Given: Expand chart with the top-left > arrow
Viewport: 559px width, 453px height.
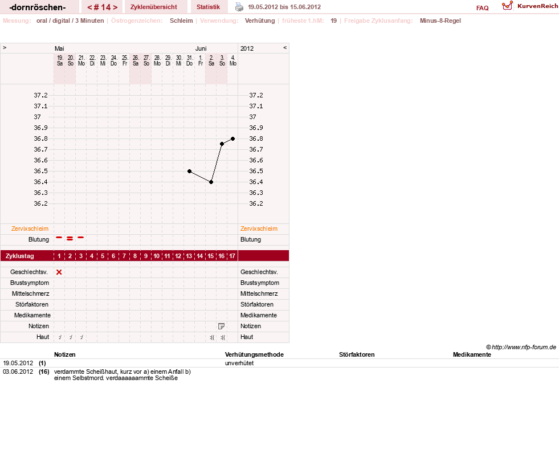Looking at the screenshot, I should pos(5,47).
